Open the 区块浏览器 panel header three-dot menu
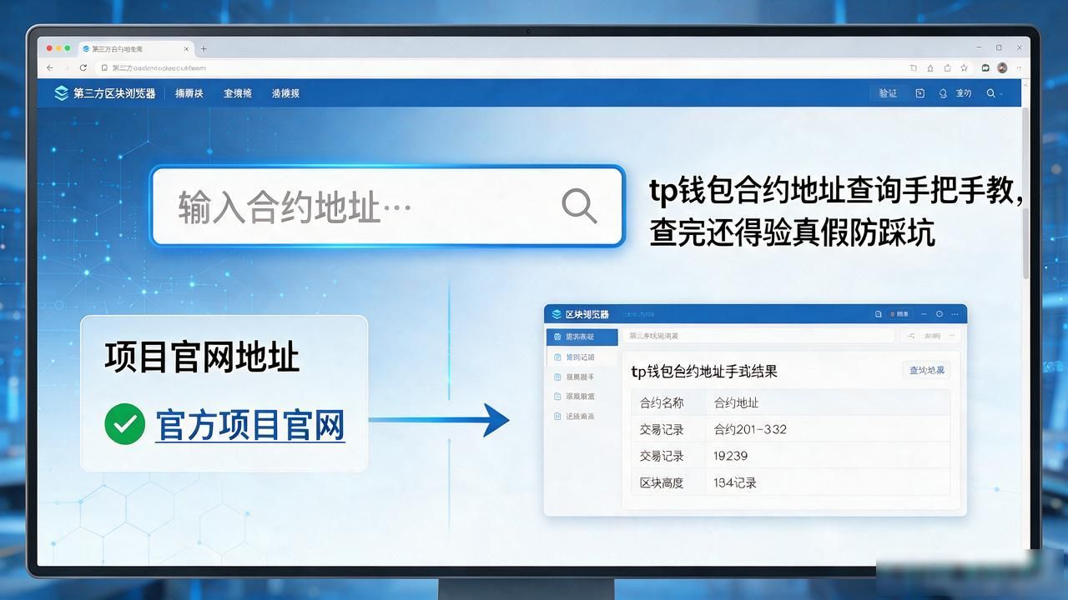The height and width of the screenshot is (600, 1068). point(956,314)
